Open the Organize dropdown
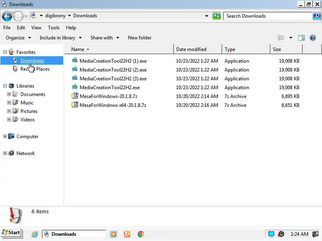The image size is (322, 241). (x=18, y=38)
